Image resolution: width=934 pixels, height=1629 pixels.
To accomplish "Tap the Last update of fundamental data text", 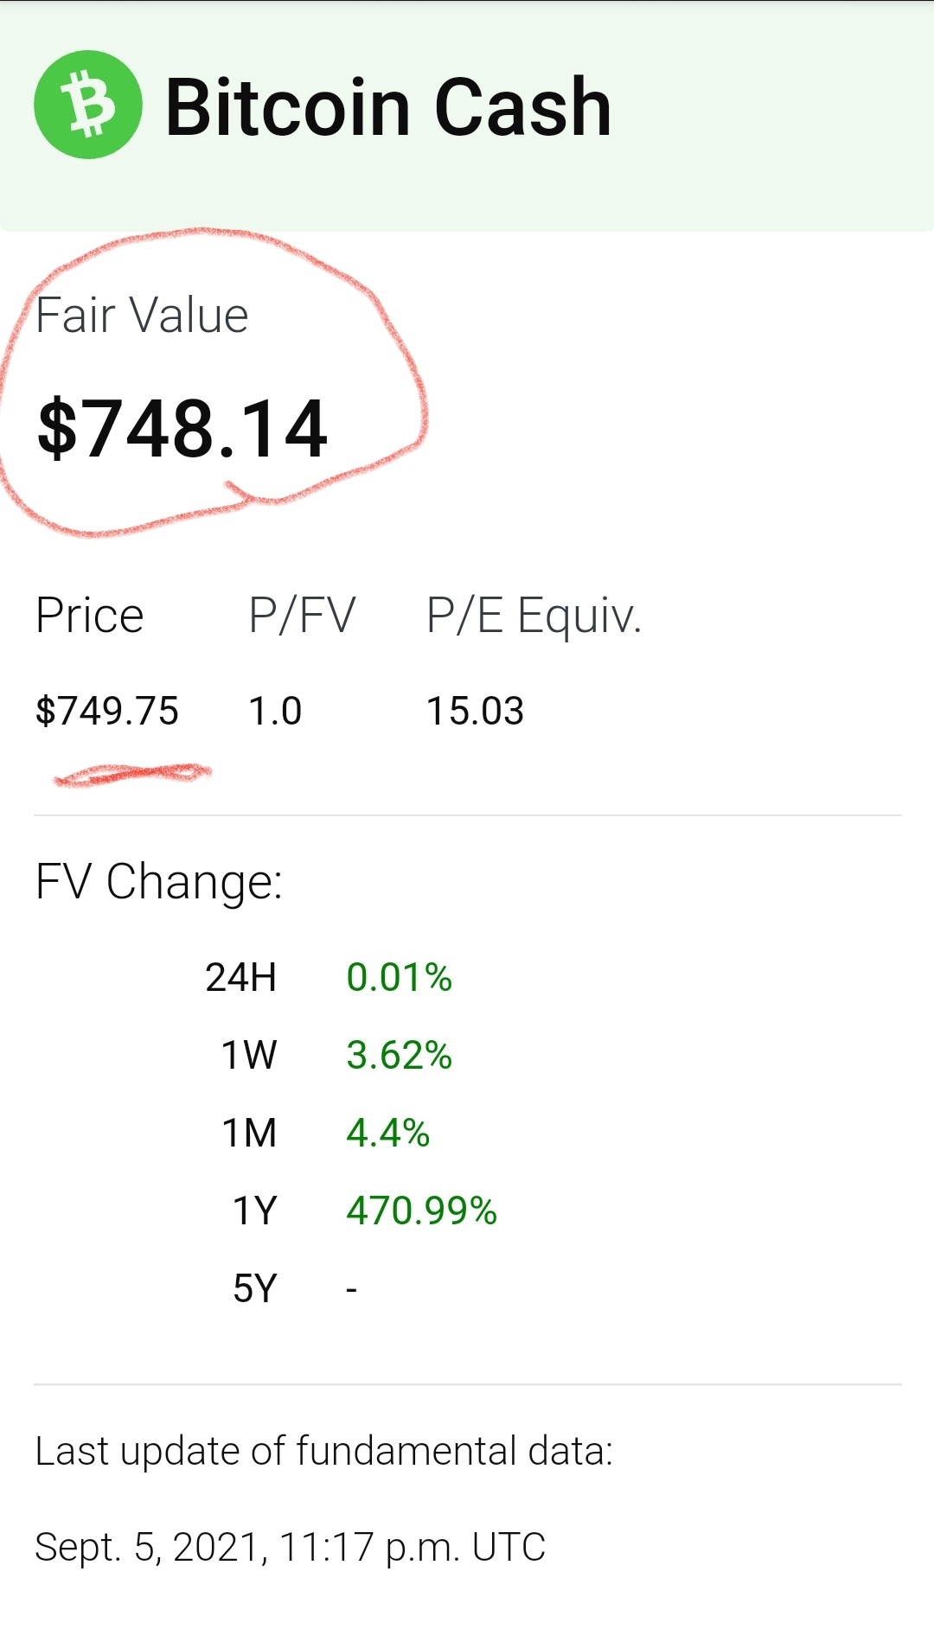I will pos(324,1451).
